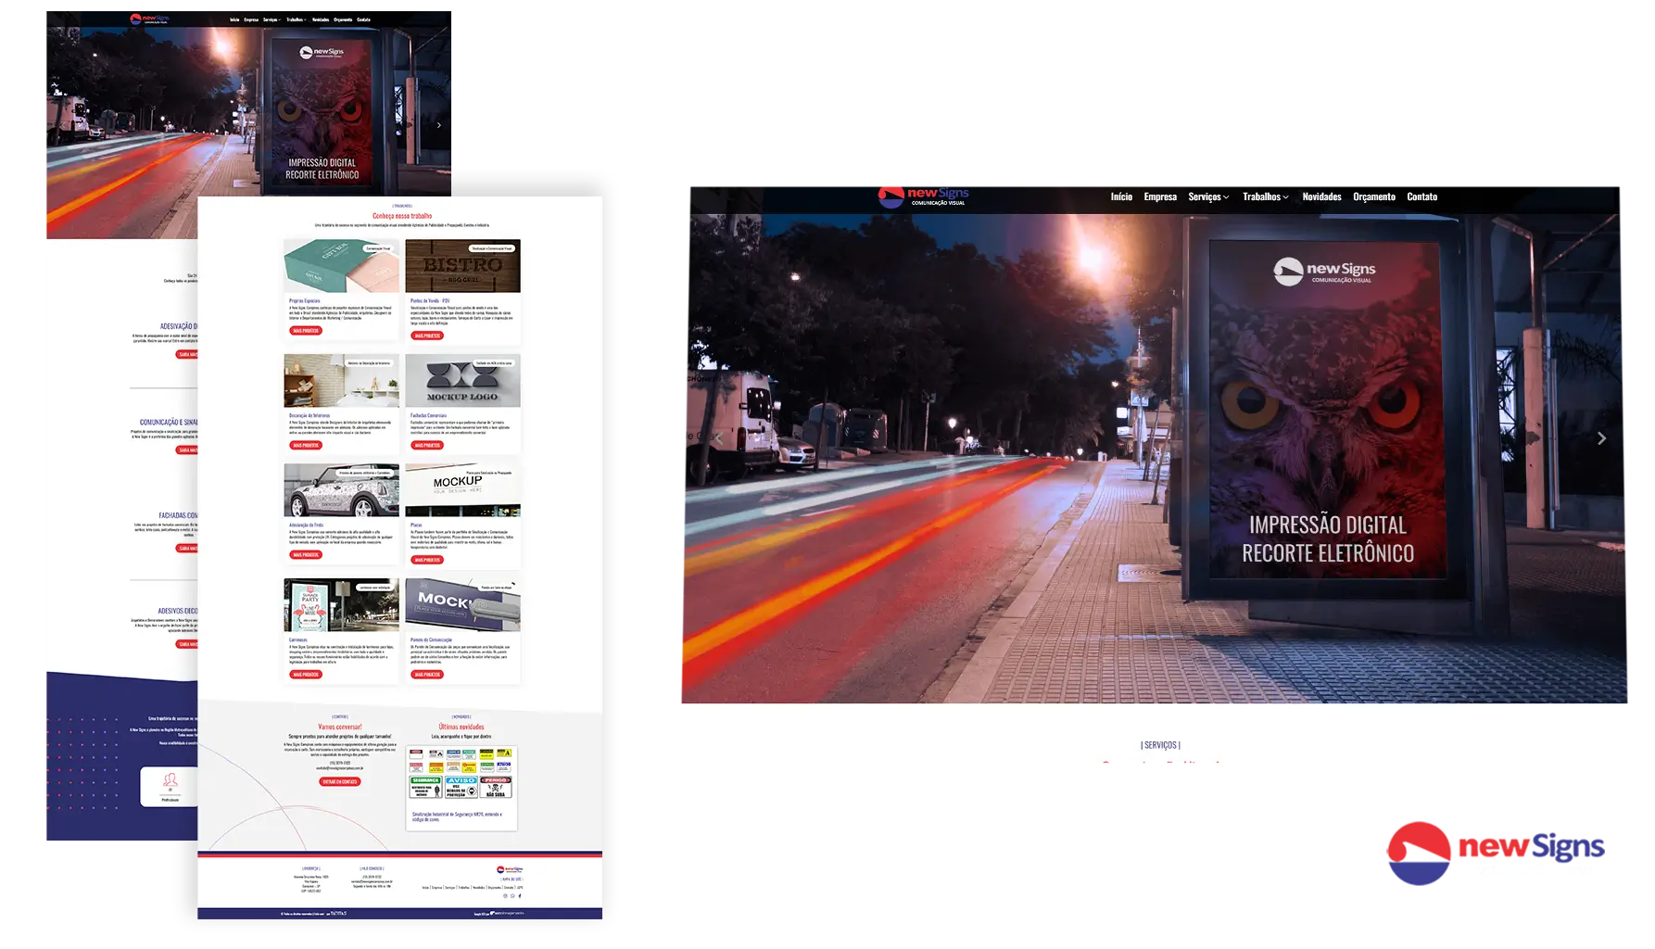
Task: Click the footer contact email address
Action: tap(372, 881)
